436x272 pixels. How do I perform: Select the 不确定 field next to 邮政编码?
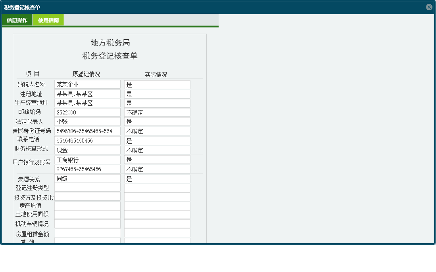tap(157, 112)
